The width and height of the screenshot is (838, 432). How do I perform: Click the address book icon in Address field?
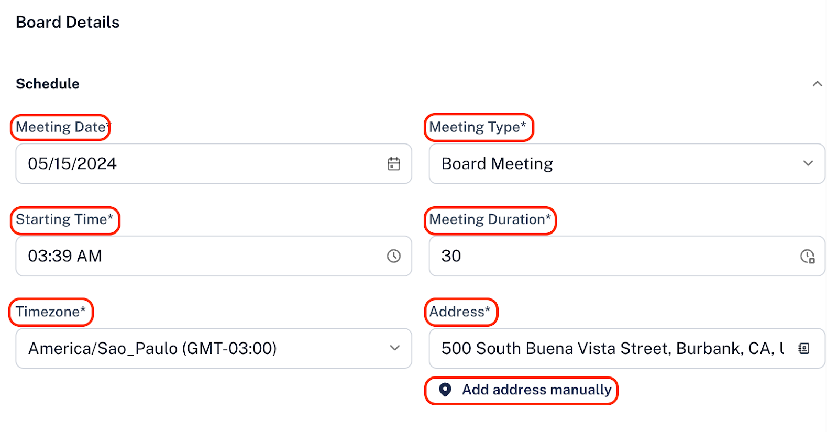(804, 349)
